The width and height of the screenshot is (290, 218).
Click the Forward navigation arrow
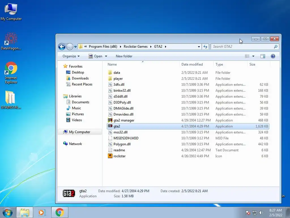click(70, 47)
